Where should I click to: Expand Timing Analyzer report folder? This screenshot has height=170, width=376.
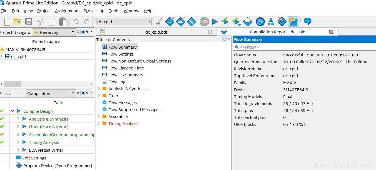[99, 123]
